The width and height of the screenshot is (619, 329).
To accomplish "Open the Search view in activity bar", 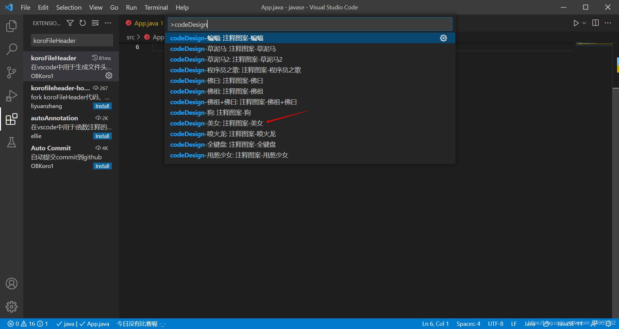I will [12, 49].
